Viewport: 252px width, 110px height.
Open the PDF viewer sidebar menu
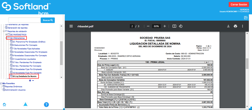(x=71, y=26)
